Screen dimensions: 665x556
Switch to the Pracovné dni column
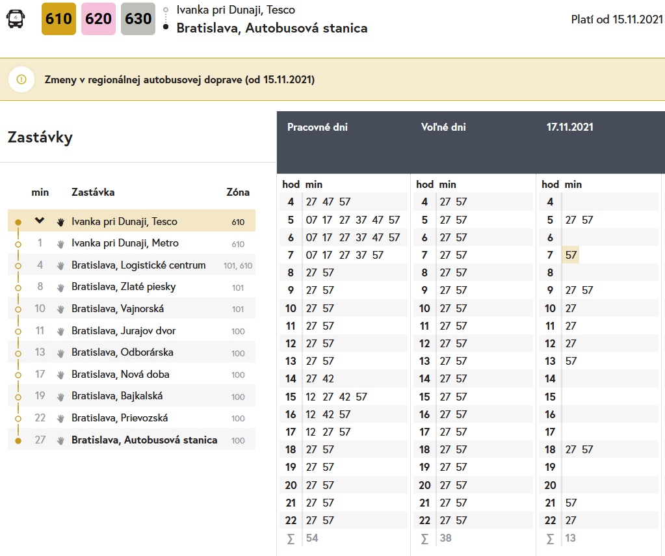click(317, 127)
